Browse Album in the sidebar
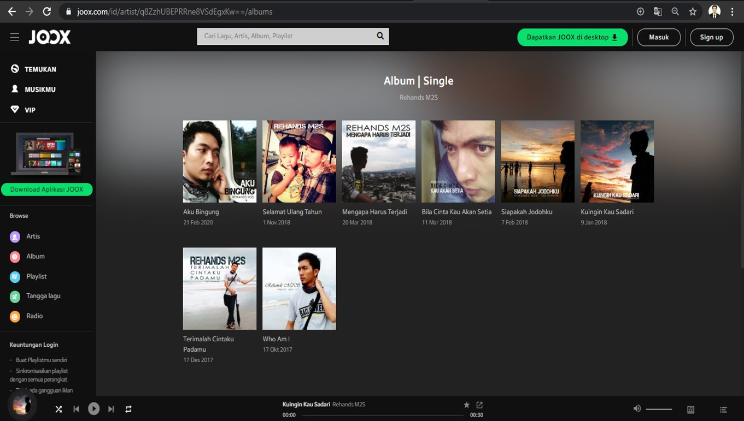The width and height of the screenshot is (744, 421). (27, 256)
